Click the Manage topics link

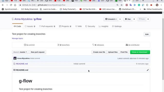point(17,38)
